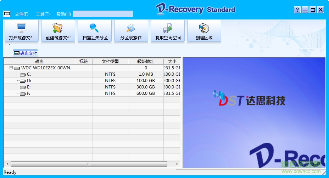Click the 打开镜像文件 toolbar icon
Image resolution: width=329 pixels, height=178 pixels.
tap(22, 31)
